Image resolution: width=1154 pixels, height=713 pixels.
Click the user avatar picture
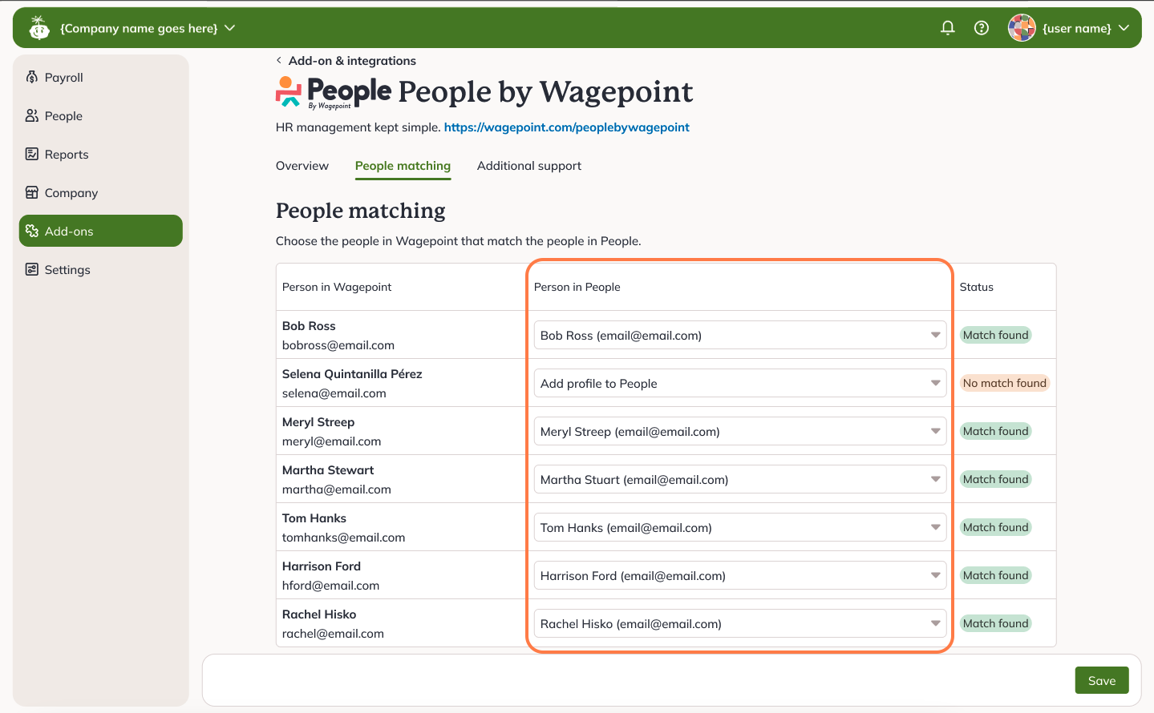point(1022,28)
